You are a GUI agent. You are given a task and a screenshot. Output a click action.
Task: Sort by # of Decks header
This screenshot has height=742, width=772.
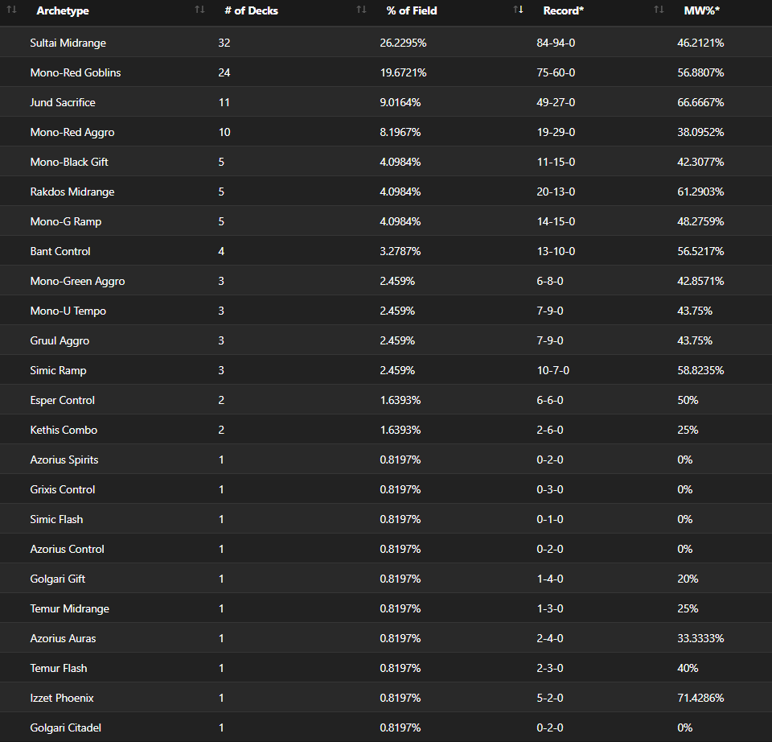(x=251, y=10)
